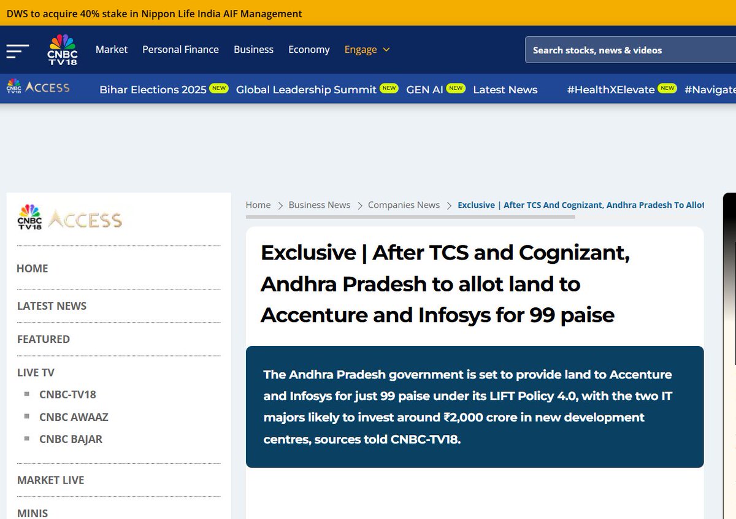Open the GEN AI link
736x519 pixels.
[424, 90]
